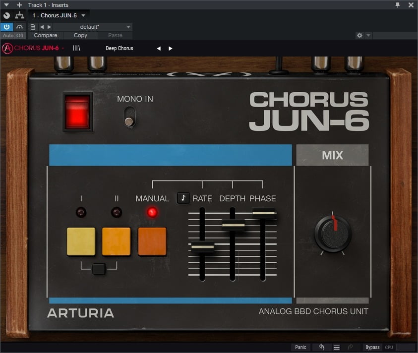418x353 pixels.
Task: Click the Paste button
Action: pyautogui.click(x=115, y=35)
